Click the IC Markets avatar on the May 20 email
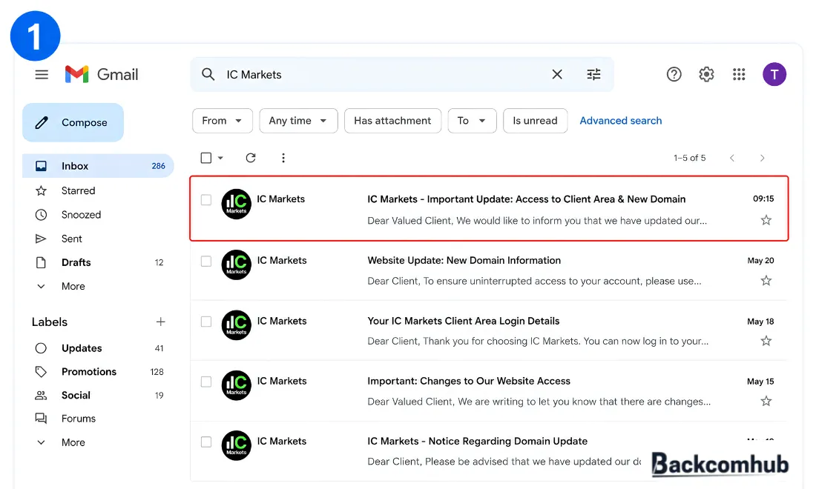The image size is (816, 489). [x=236, y=265]
